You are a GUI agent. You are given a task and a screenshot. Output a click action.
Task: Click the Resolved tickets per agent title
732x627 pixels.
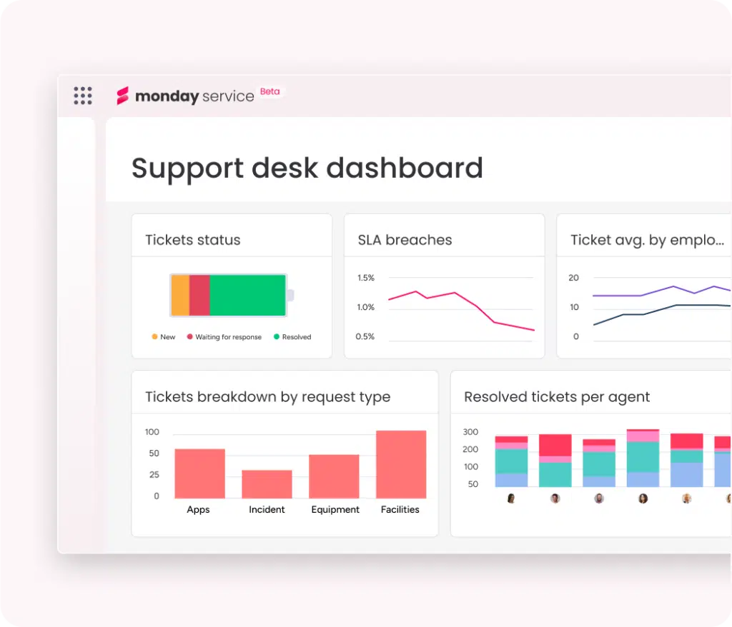tap(556, 396)
